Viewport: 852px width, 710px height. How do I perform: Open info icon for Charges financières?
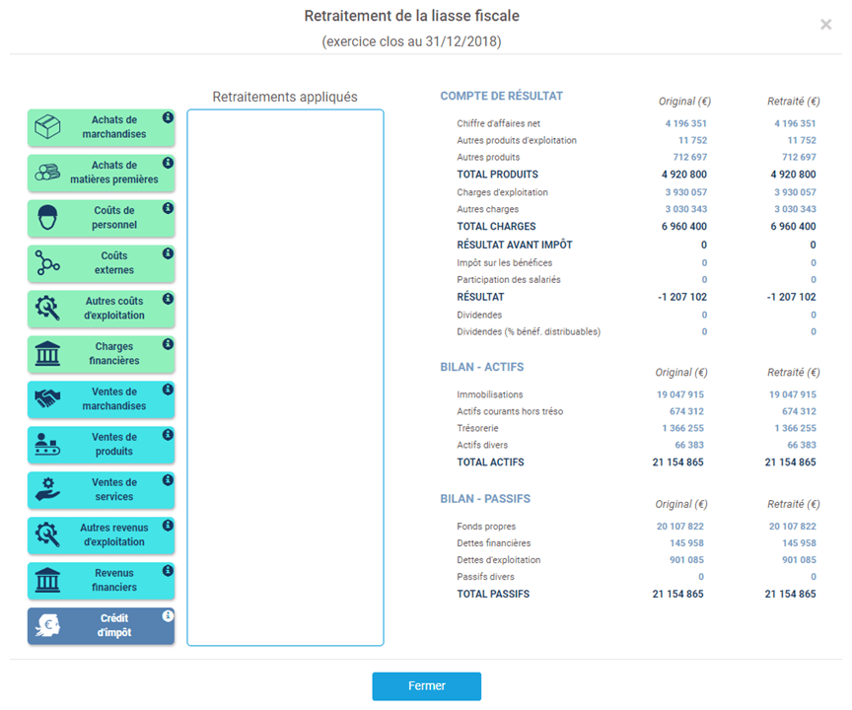click(168, 344)
